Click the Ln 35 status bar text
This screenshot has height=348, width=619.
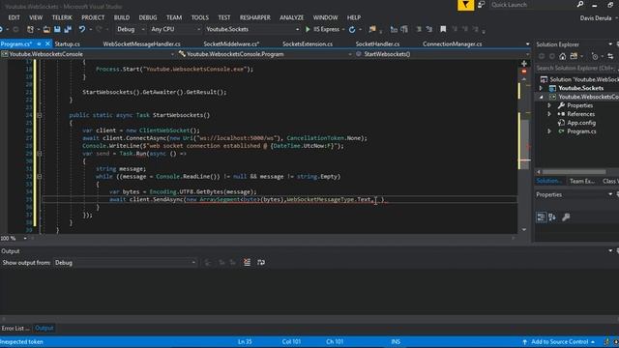245,341
